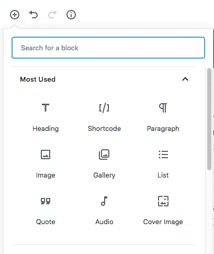Click the Cover Image label text
Screen dimensions: 214x254
[x=163, y=222]
